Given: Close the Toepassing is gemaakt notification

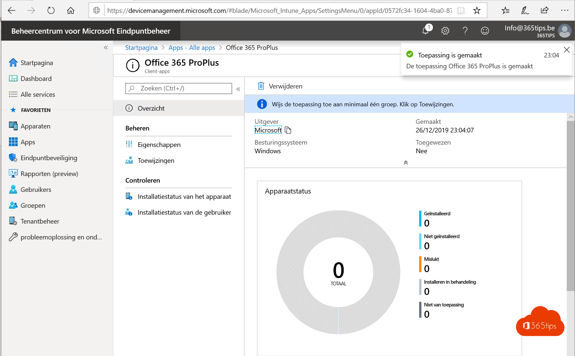Looking at the screenshot, I should click(x=566, y=50).
